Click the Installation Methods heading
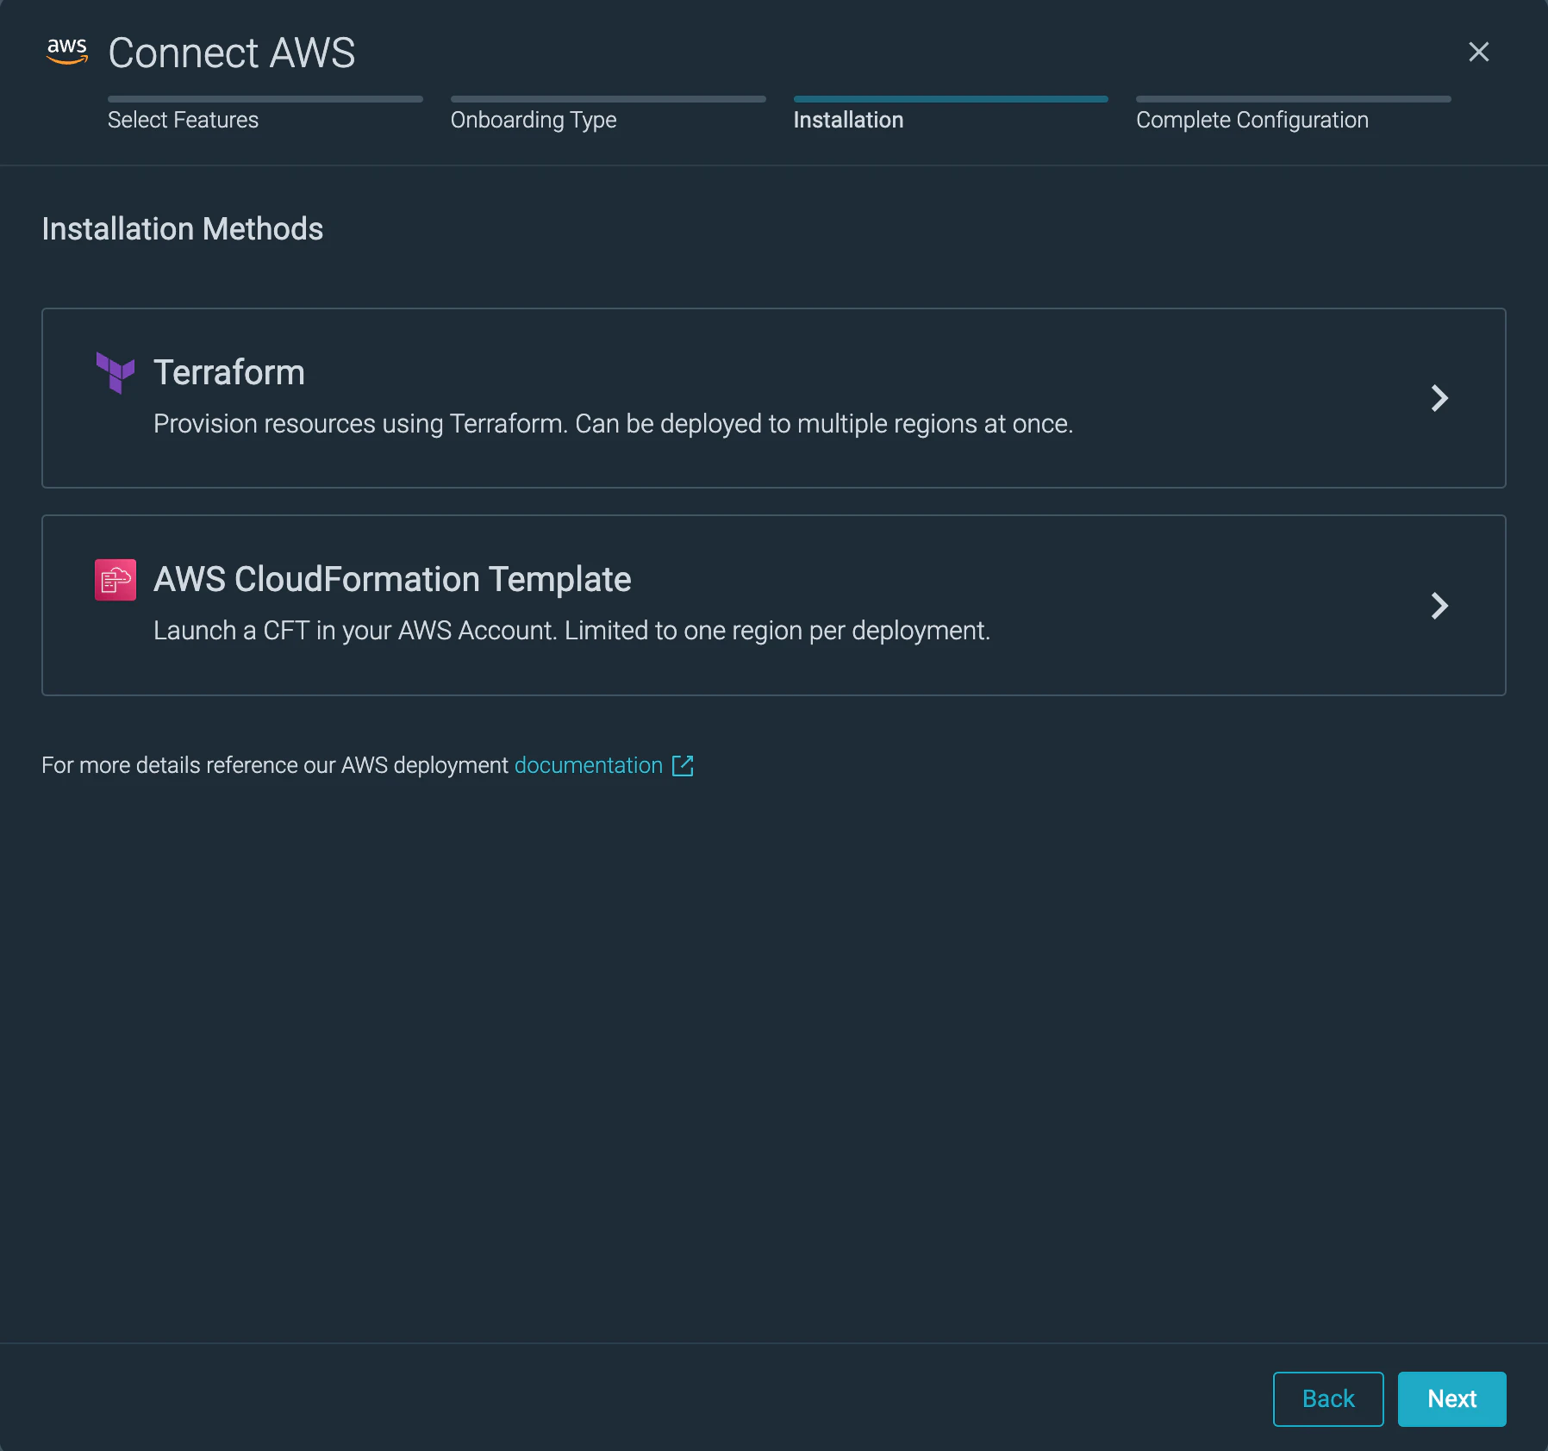1548x1451 pixels. pos(183,229)
